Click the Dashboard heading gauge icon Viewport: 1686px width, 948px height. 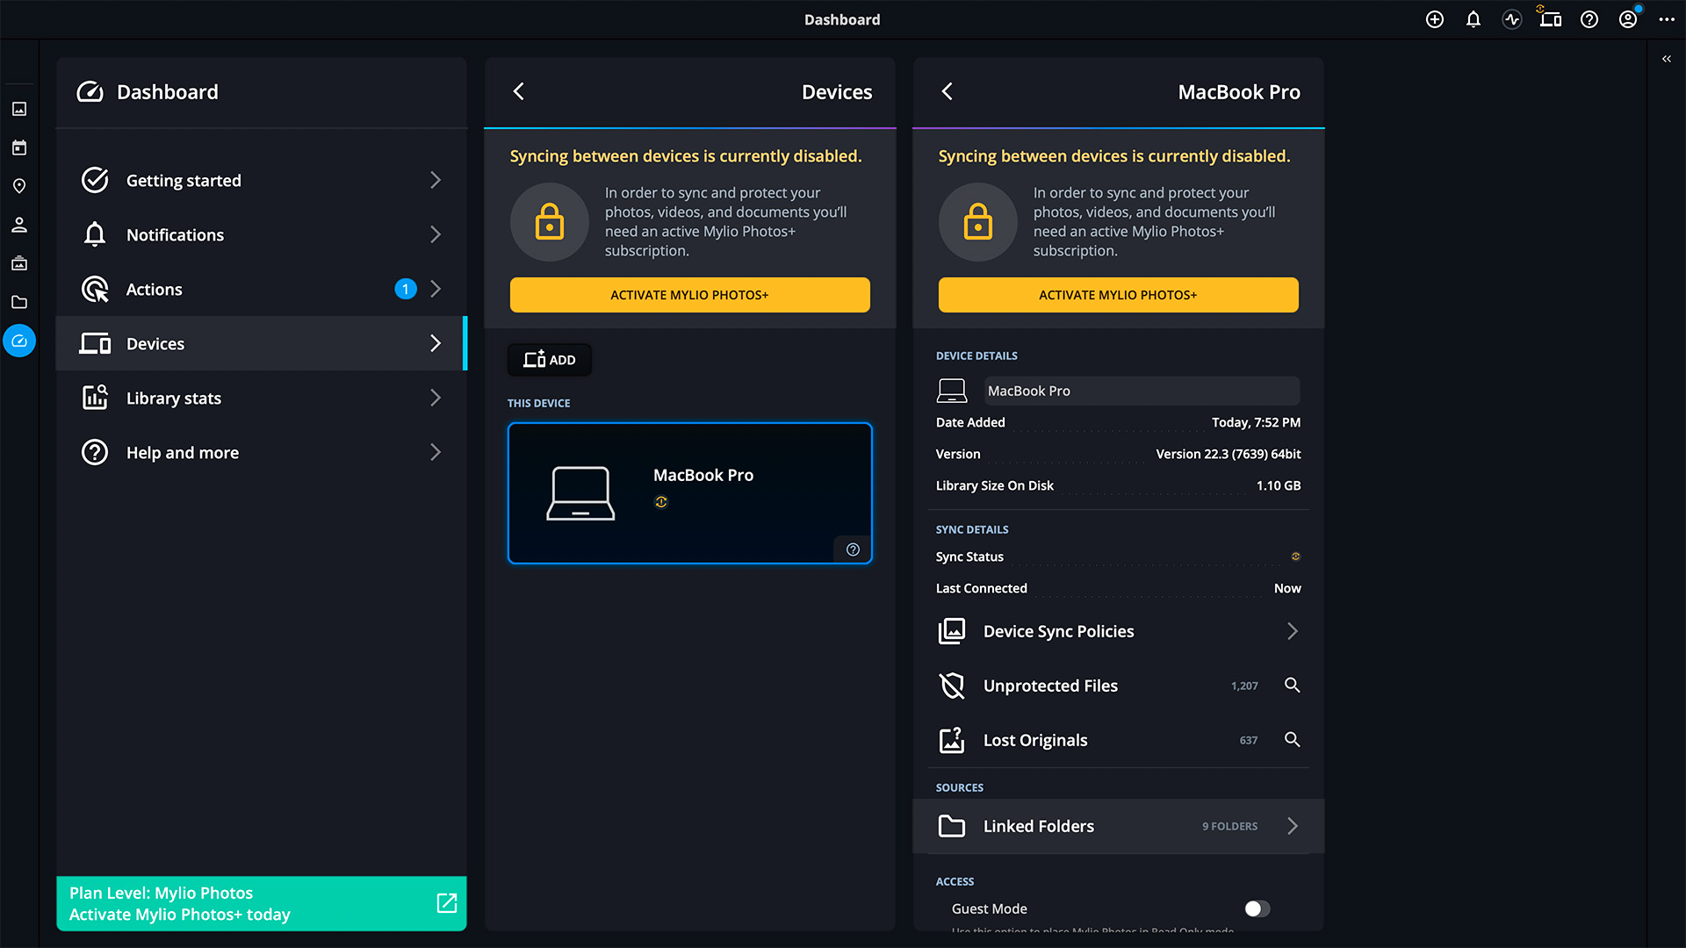point(90,91)
